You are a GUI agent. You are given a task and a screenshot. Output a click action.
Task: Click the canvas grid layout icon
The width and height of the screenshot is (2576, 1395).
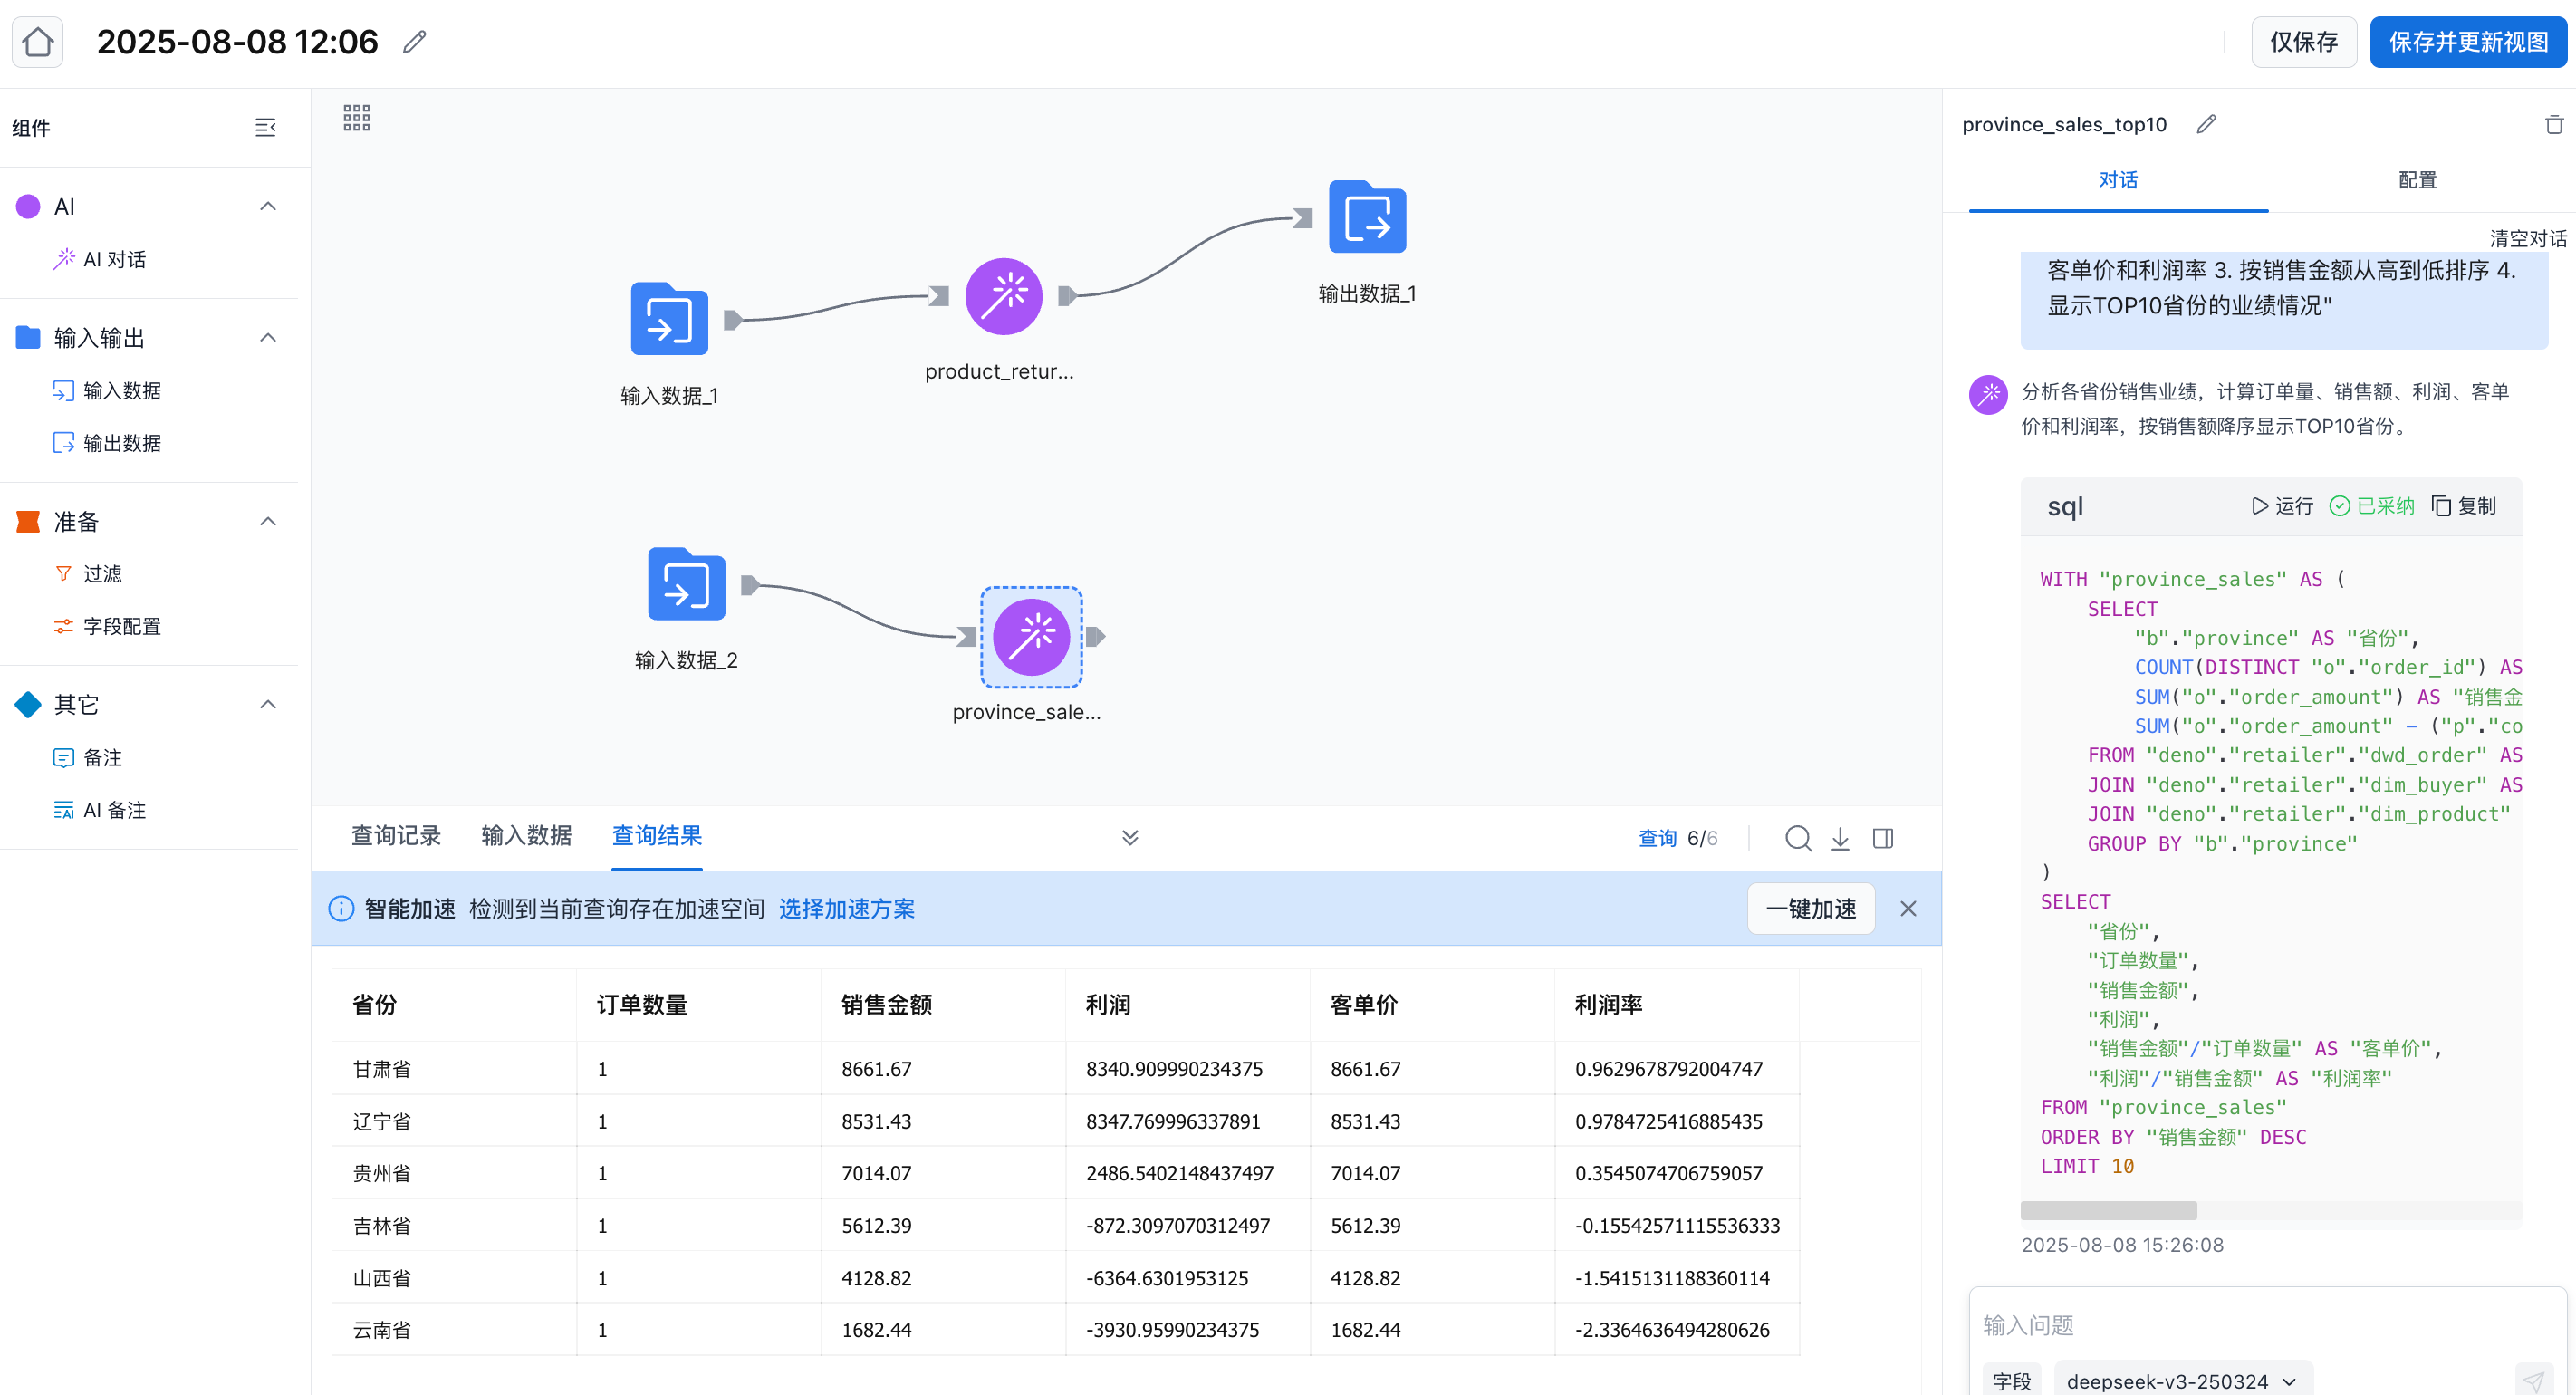(x=357, y=118)
